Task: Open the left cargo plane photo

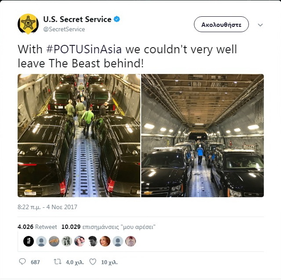Action: pos(79,136)
